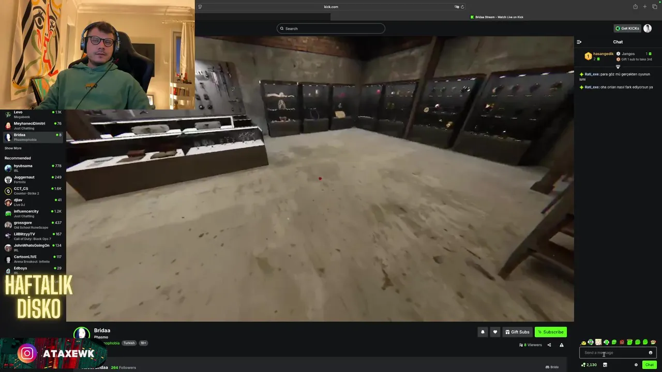The width and height of the screenshot is (662, 372).
Task: Click the share stream icon
Action: pyautogui.click(x=549, y=345)
